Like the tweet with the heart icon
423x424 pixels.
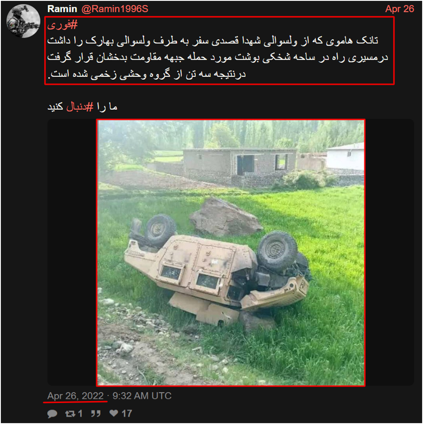point(114,413)
